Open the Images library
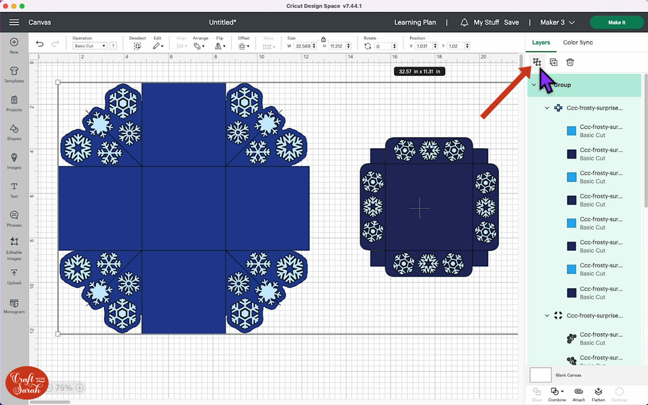648x405 pixels. coord(14,161)
